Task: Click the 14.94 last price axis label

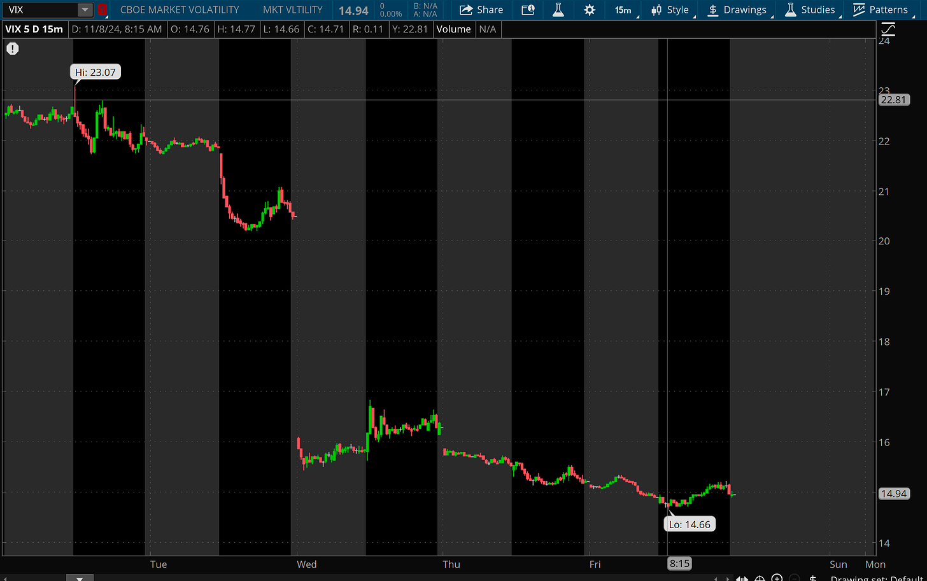Action: [x=895, y=493]
